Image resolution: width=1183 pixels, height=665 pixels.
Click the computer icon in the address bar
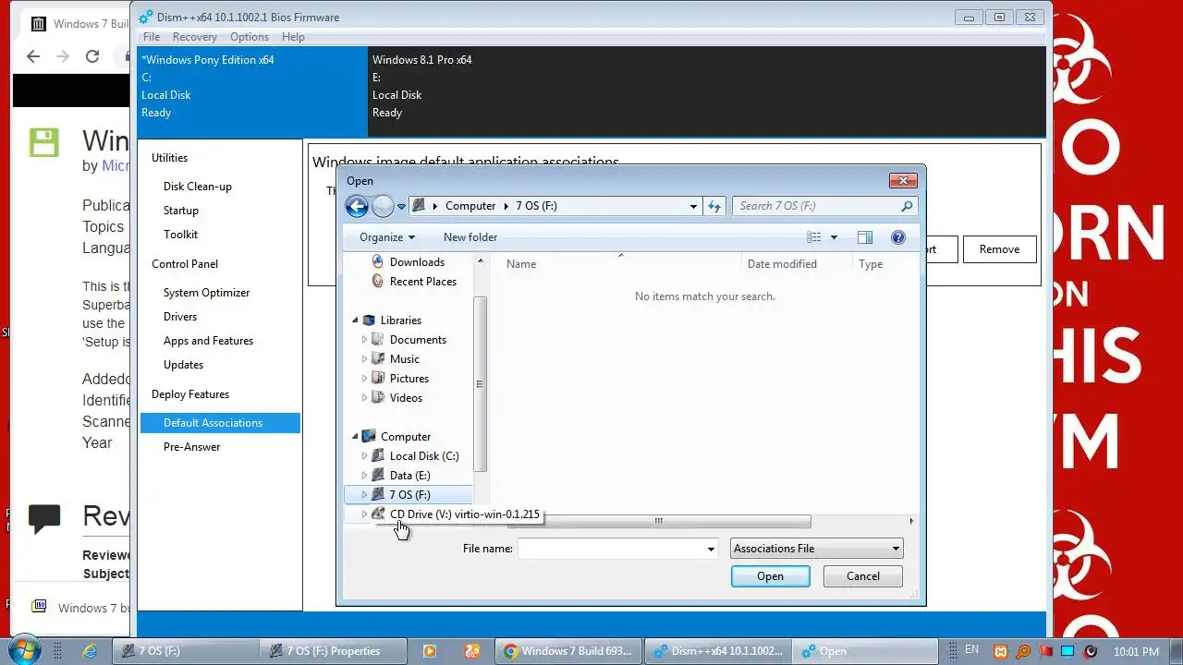(x=419, y=206)
